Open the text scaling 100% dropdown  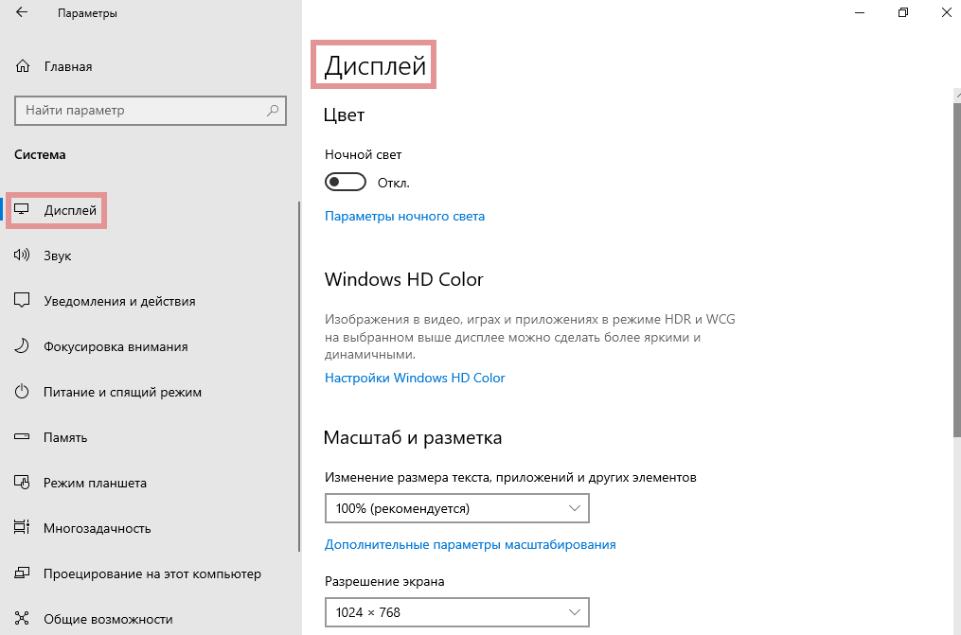456,508
